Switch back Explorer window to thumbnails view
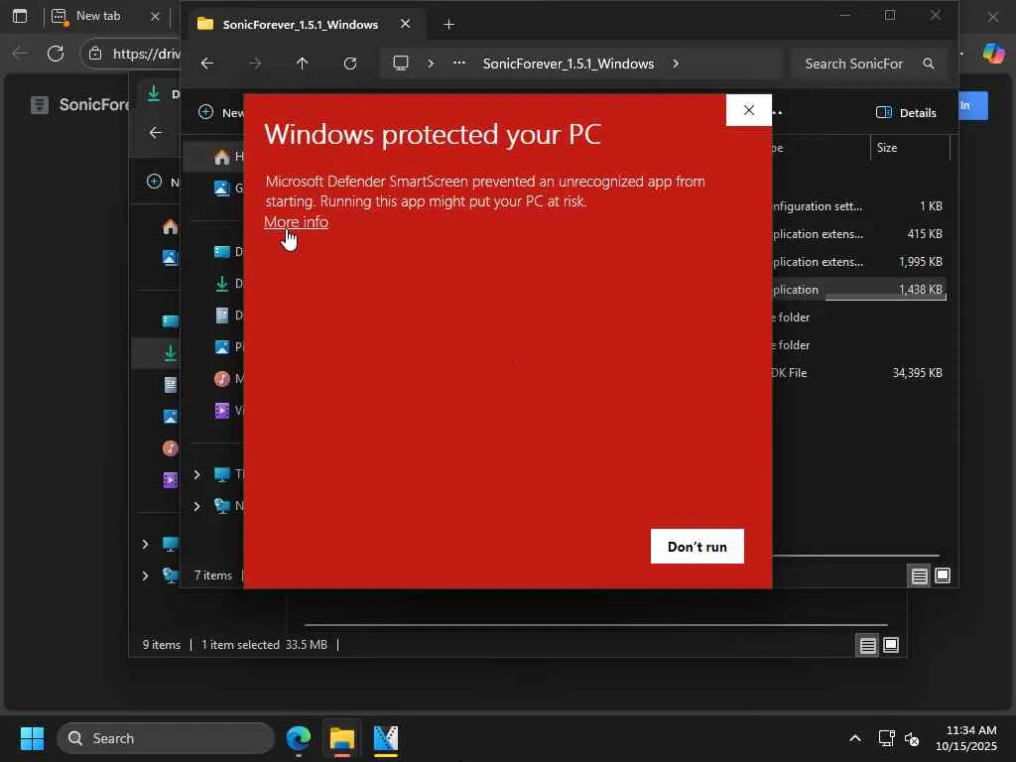Screen dimensions: 1016x762 tap(891, 645)
